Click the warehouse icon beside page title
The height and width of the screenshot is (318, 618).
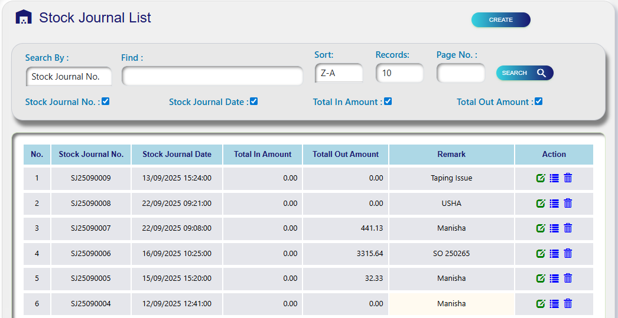24,18
